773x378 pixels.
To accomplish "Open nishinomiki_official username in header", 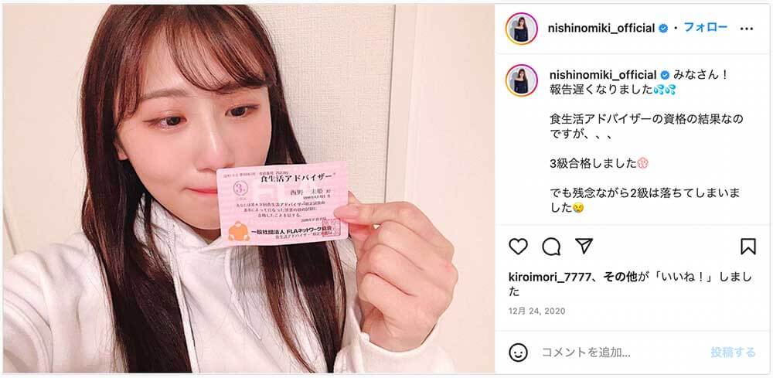I will tap(601, 28).
